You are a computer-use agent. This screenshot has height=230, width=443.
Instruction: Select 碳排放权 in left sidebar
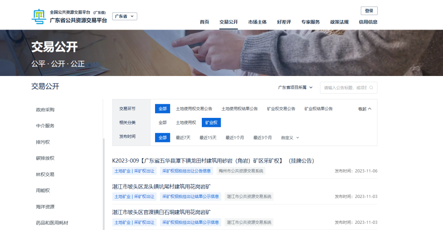45,158
